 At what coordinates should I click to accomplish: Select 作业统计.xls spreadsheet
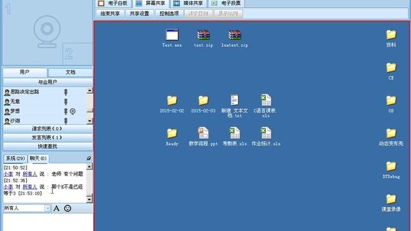click(266, 137)
